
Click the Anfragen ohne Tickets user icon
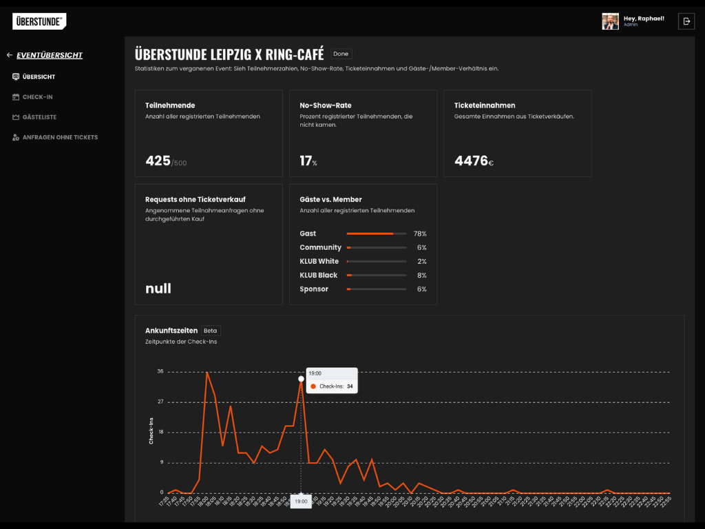click(16, 137)
